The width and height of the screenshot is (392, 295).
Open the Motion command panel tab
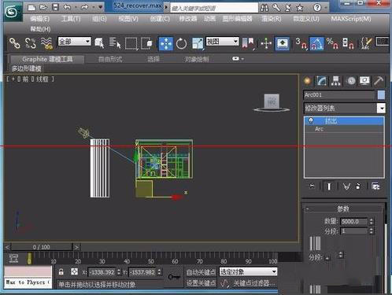point(351,81)
